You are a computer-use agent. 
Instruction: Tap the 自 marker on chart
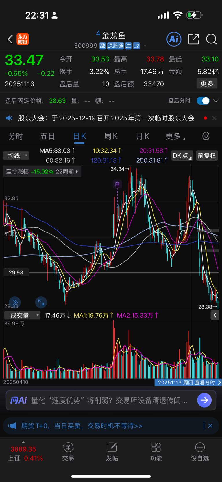(117, 184)
